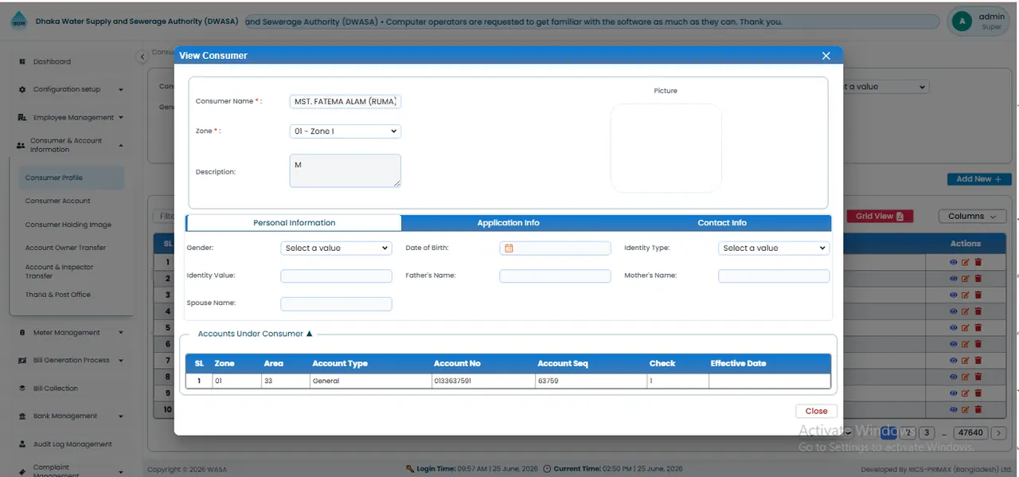Switch to the Personal Information tab
This screenshot has height=477, width=1019.
pos(294,223)
